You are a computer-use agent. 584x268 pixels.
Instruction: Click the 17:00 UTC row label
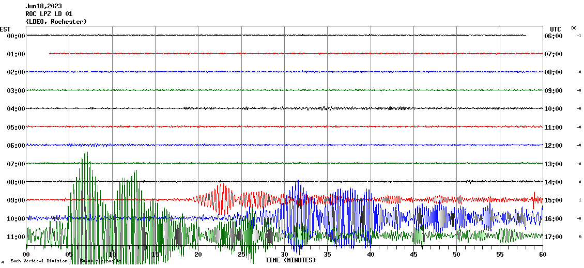point(554,237)
